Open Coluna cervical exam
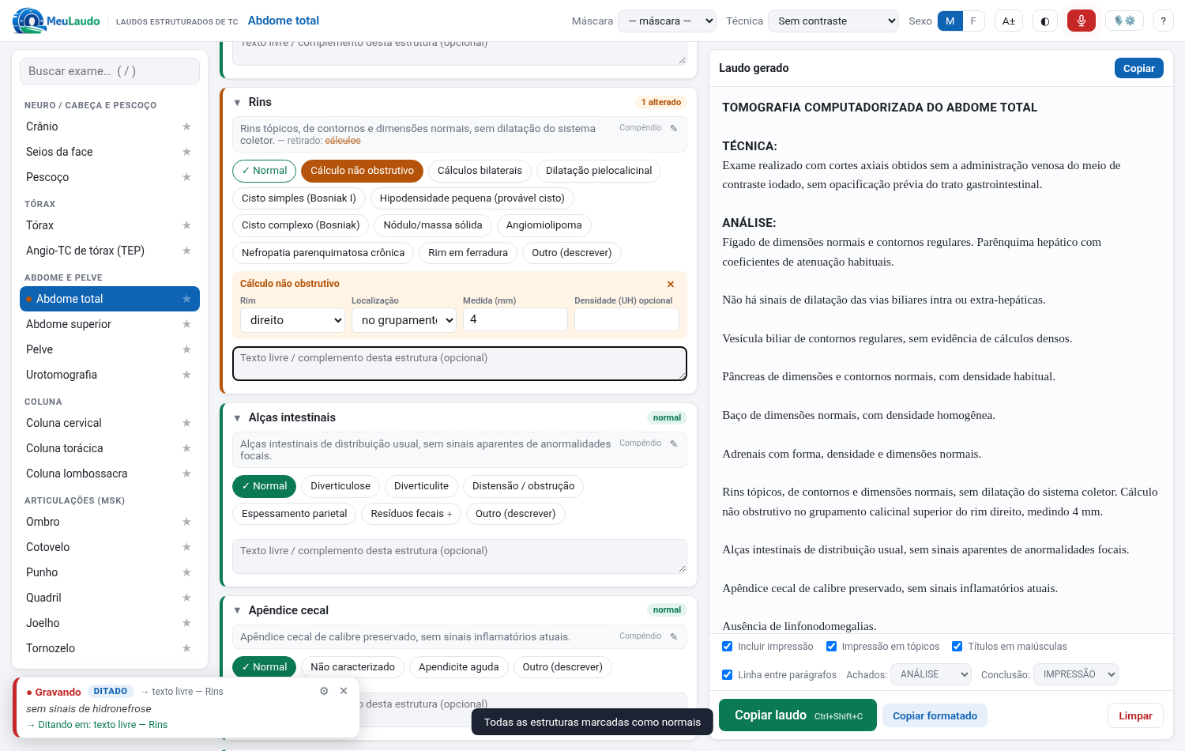This screenshot has width=1185, height=751. click(x=110, y=423)
